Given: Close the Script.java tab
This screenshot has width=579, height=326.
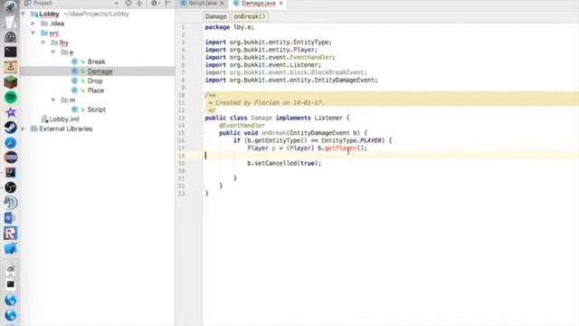Looking at the screenshot, I should click(x=223, y=4).
